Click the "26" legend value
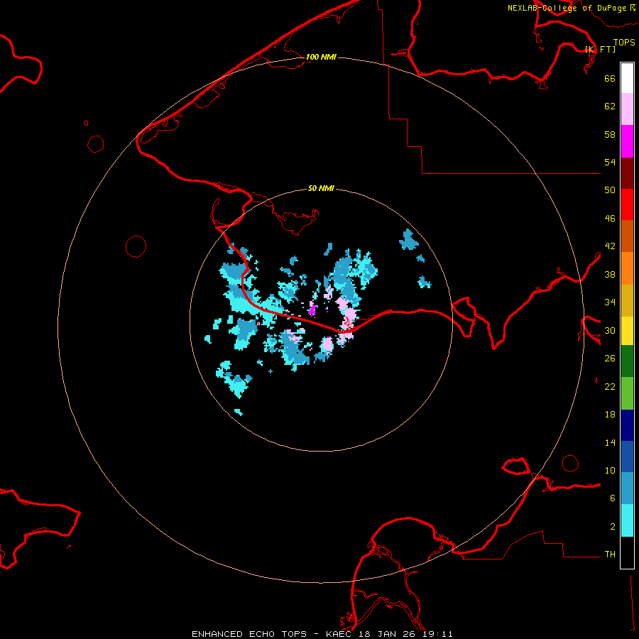 click(x=610, y=359)
